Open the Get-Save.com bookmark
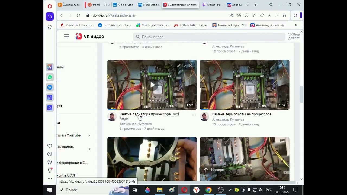This screenshot has width=347, height=195. click(x=115, y=25)
